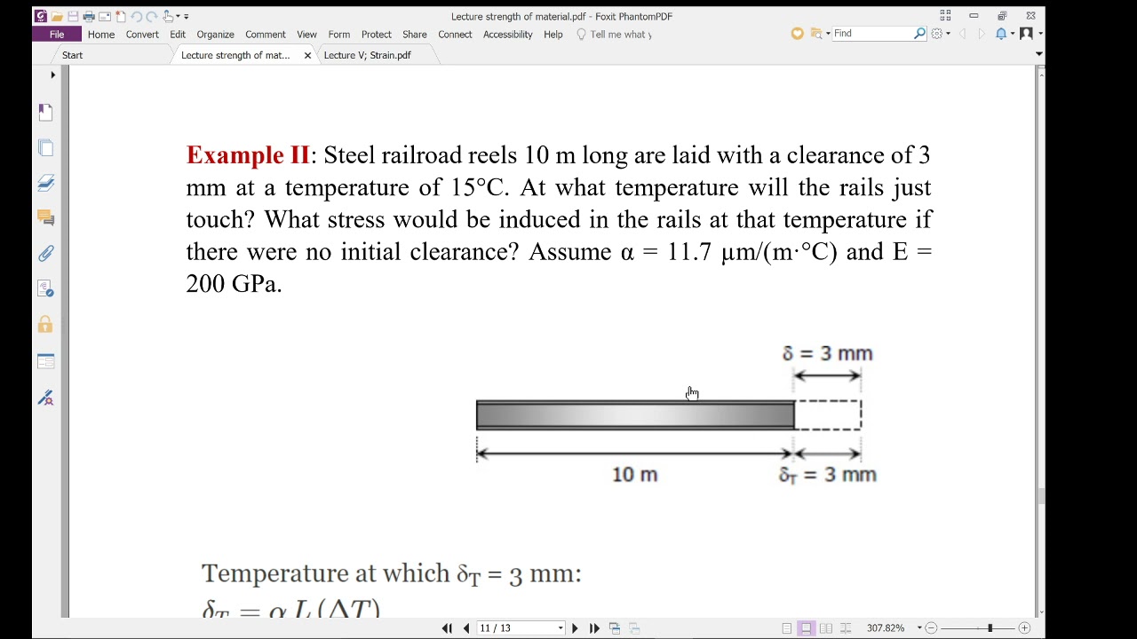Click the notification bell icon
The height and width of the screenshot is (639, 1137).
pos(1001,34)
